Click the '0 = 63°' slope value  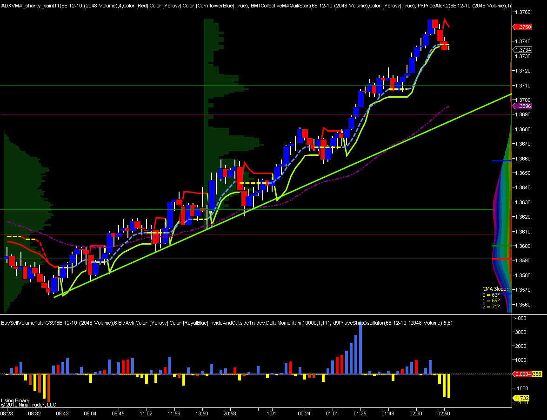click(x=491, y=295)
